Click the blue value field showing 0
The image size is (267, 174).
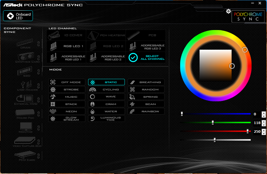click(257, 114)
